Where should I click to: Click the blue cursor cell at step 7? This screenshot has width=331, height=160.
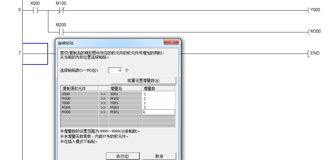(x=35, y=54)
